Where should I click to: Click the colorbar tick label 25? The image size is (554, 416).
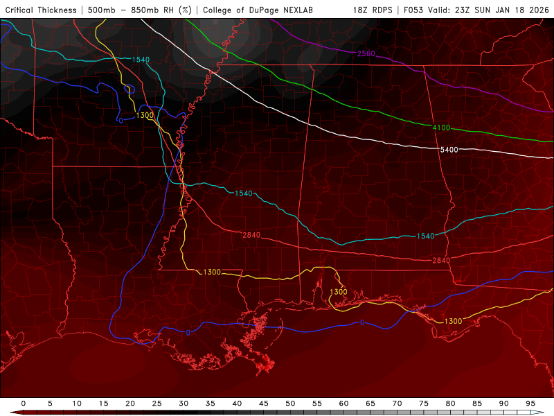point(157,404)
